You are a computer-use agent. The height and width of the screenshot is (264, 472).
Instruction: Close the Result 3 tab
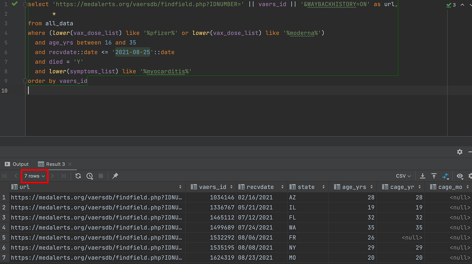point(70,164)
